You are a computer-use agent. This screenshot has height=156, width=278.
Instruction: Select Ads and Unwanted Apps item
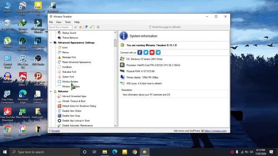tap(74, 96)
